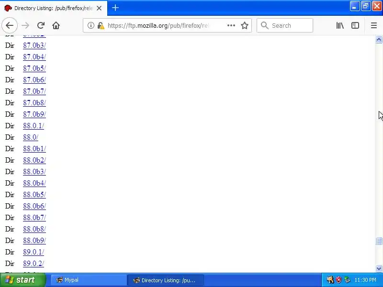The height and width of the screenshot is (287, 383).
Task: Open the 88.0.1/ directory link
Action: (x=34, y=126)
